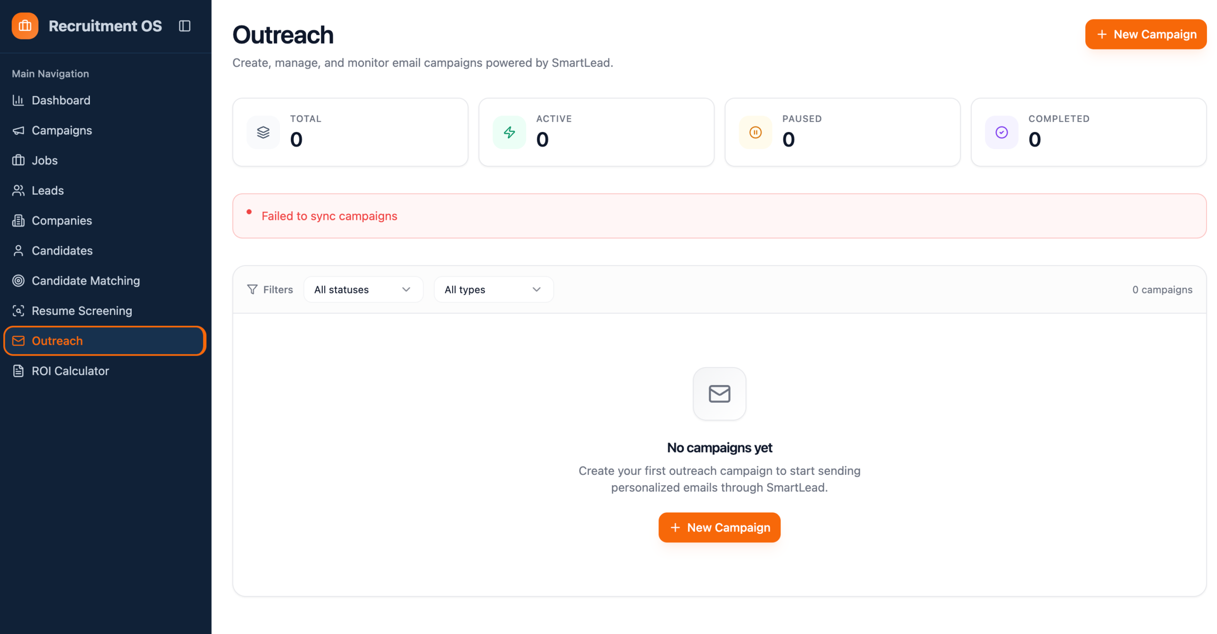Screen dimensions: 1217x634
Task: Open the Jobs page
Action: click(x=105, y=161)
